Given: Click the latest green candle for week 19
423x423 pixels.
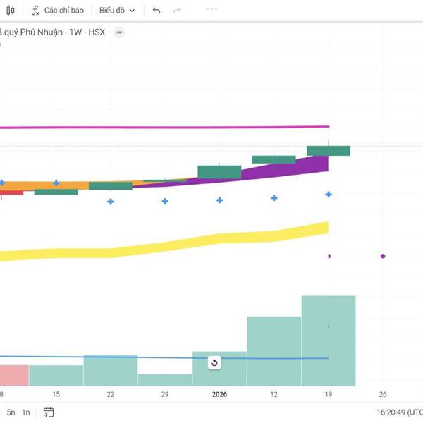Looking at the screenshot, I should 329,150.
